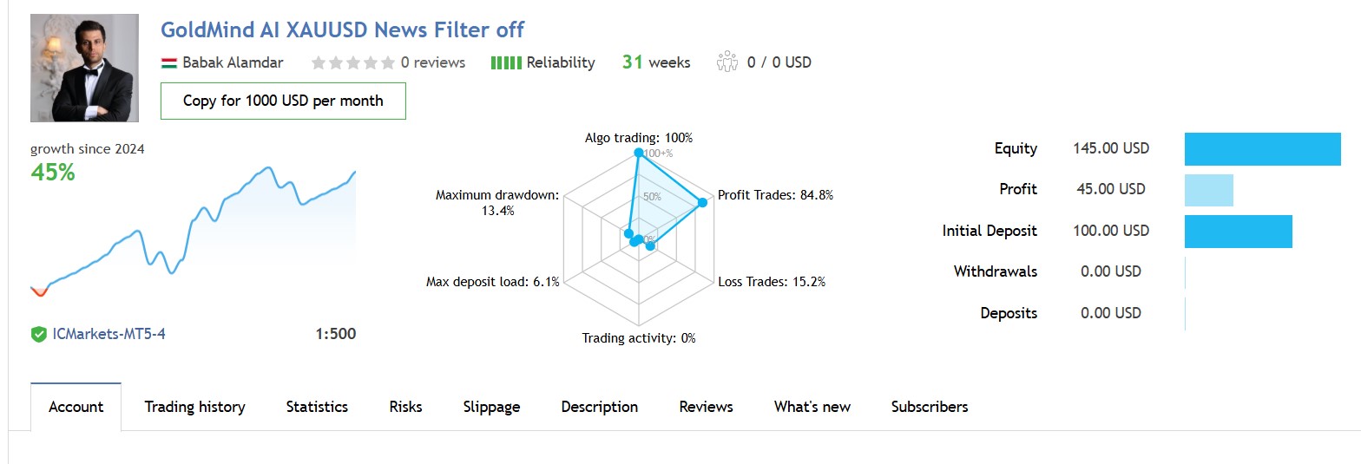
Task: Open the What's new tab
Action: 812,407
